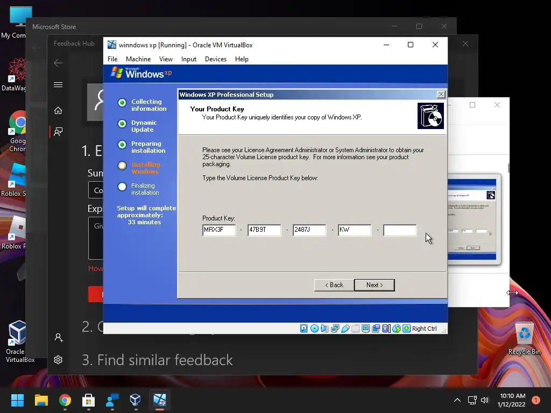Click the optical disc status icon
The image size is (551, 413).
coord(314,329)
